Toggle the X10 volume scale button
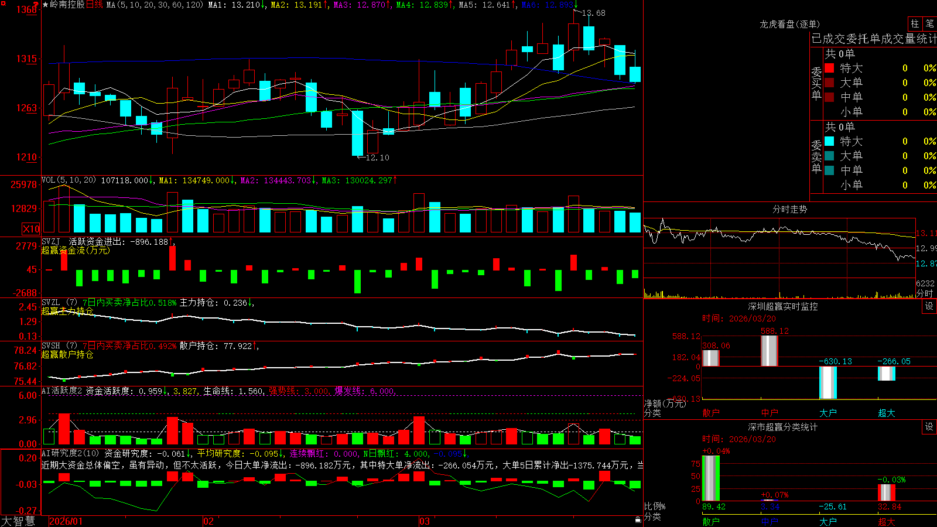This screenshot has height=527, width=937. click(x=31, y=229)
